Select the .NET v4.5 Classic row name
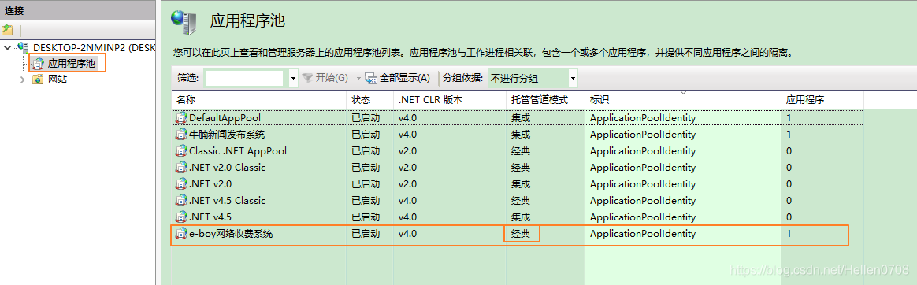This screenshot has width=917, height=285. click(x=228, y=200)
